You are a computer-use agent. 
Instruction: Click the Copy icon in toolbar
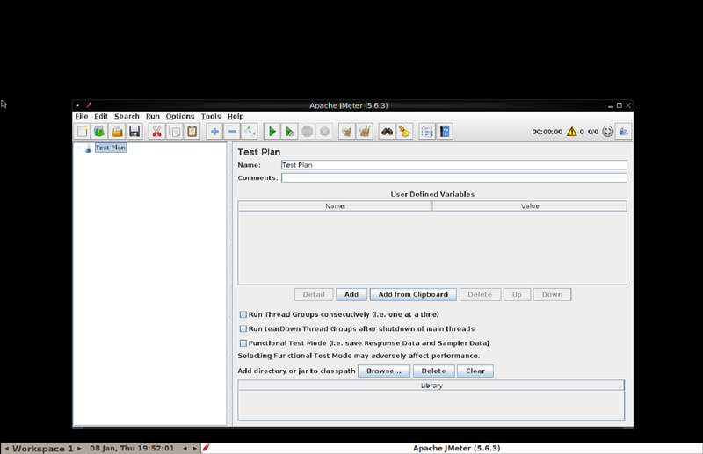coord(174,132)
